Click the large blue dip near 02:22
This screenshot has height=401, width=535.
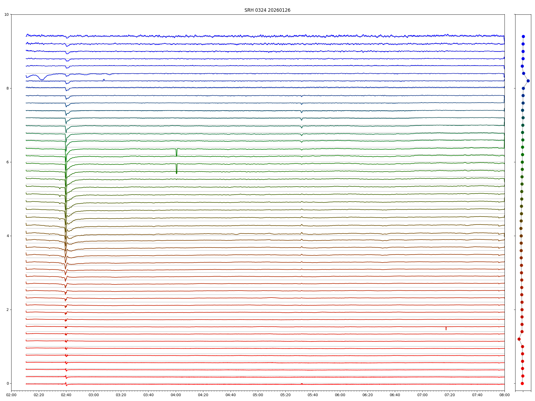coord(42,79)
